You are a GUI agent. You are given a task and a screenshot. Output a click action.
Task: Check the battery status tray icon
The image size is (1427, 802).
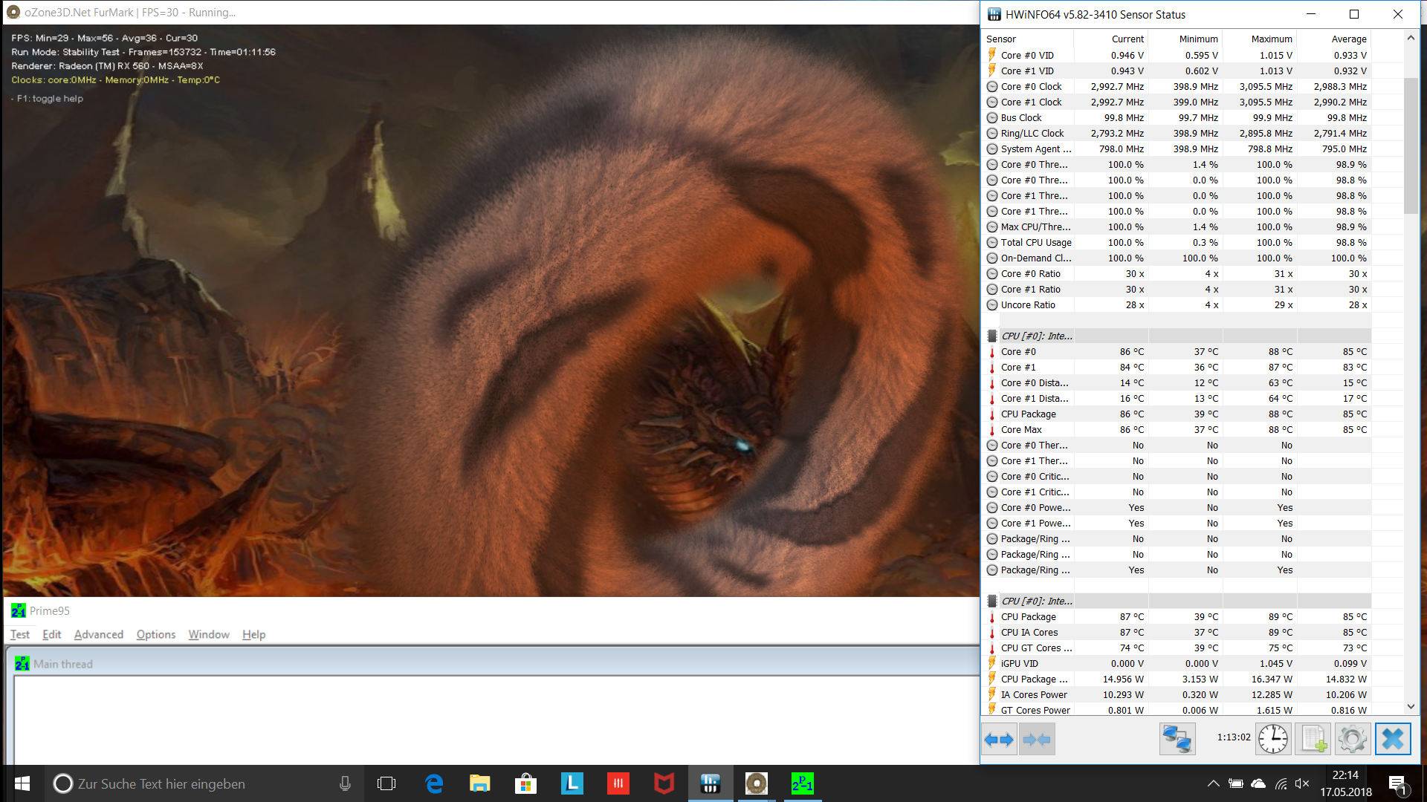click(x=1236, y=783)
